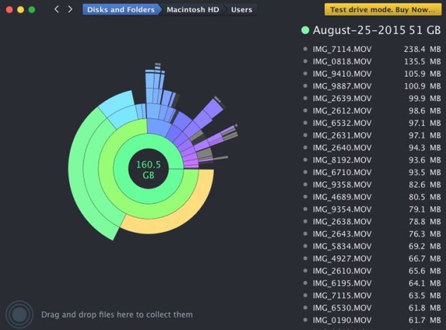
Task: Select IMG_4689.MOV row
Action: (372, 197)
